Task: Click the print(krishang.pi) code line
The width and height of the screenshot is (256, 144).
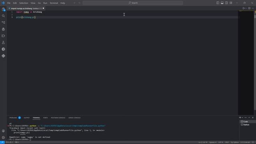Action: coord(26,17)
